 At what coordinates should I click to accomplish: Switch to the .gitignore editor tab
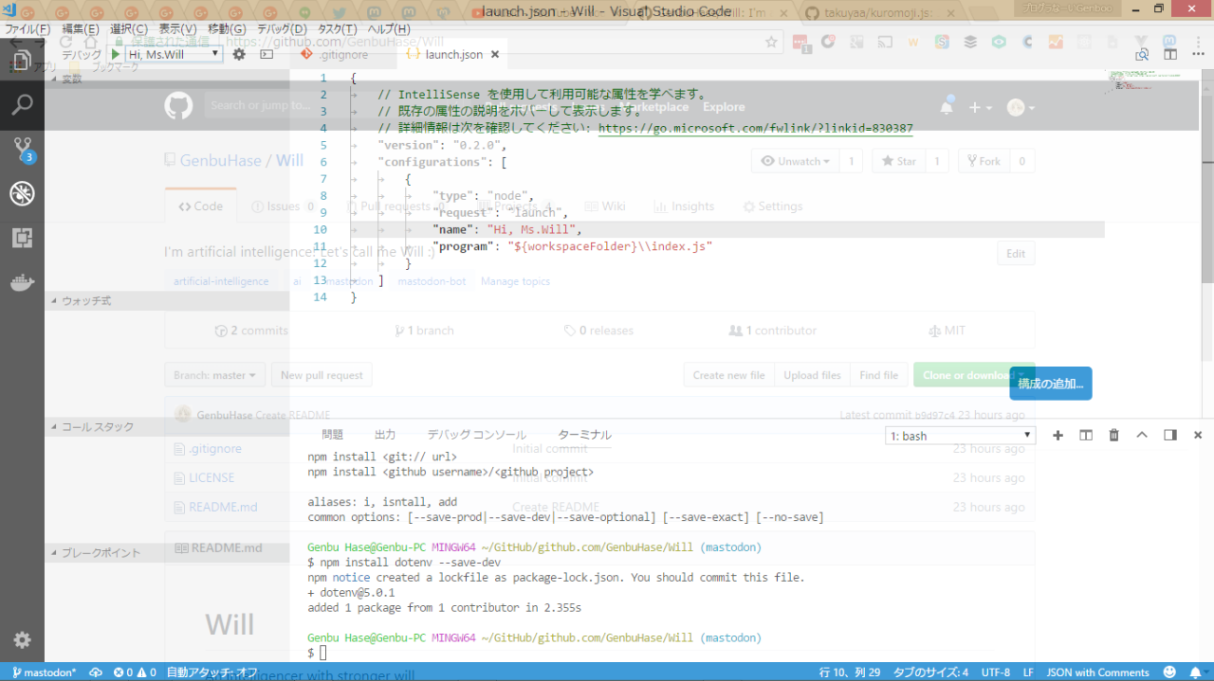pyautogui.click(x=343, y=55)
